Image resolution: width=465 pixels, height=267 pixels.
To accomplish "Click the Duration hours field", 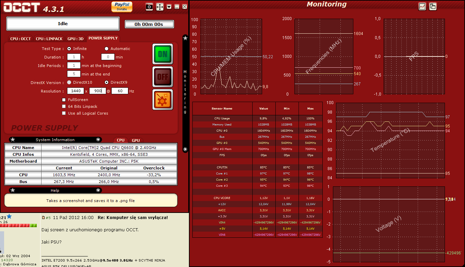I will coord(74,57).
